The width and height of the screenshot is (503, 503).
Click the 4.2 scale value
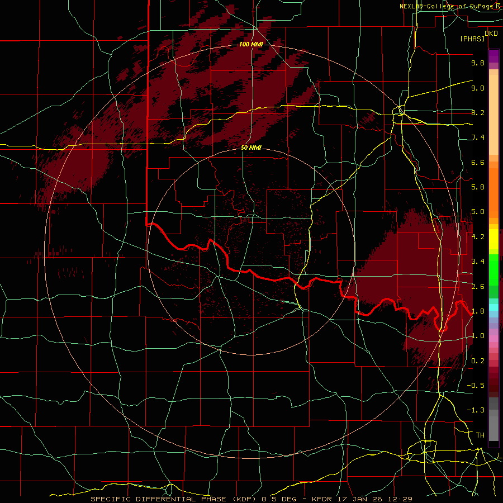tap(478, 237)
